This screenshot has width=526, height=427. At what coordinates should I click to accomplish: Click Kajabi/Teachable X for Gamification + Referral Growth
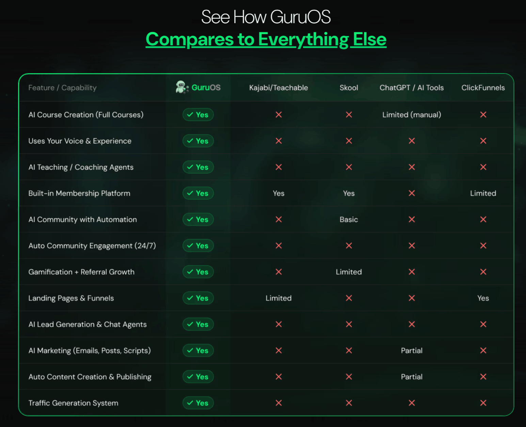click(x=278, y=272)
